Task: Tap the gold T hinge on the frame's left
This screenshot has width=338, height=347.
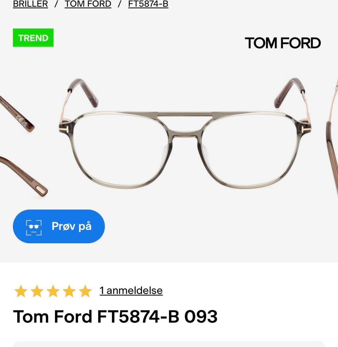Action: pyautogui.click(x=64, y=129)
